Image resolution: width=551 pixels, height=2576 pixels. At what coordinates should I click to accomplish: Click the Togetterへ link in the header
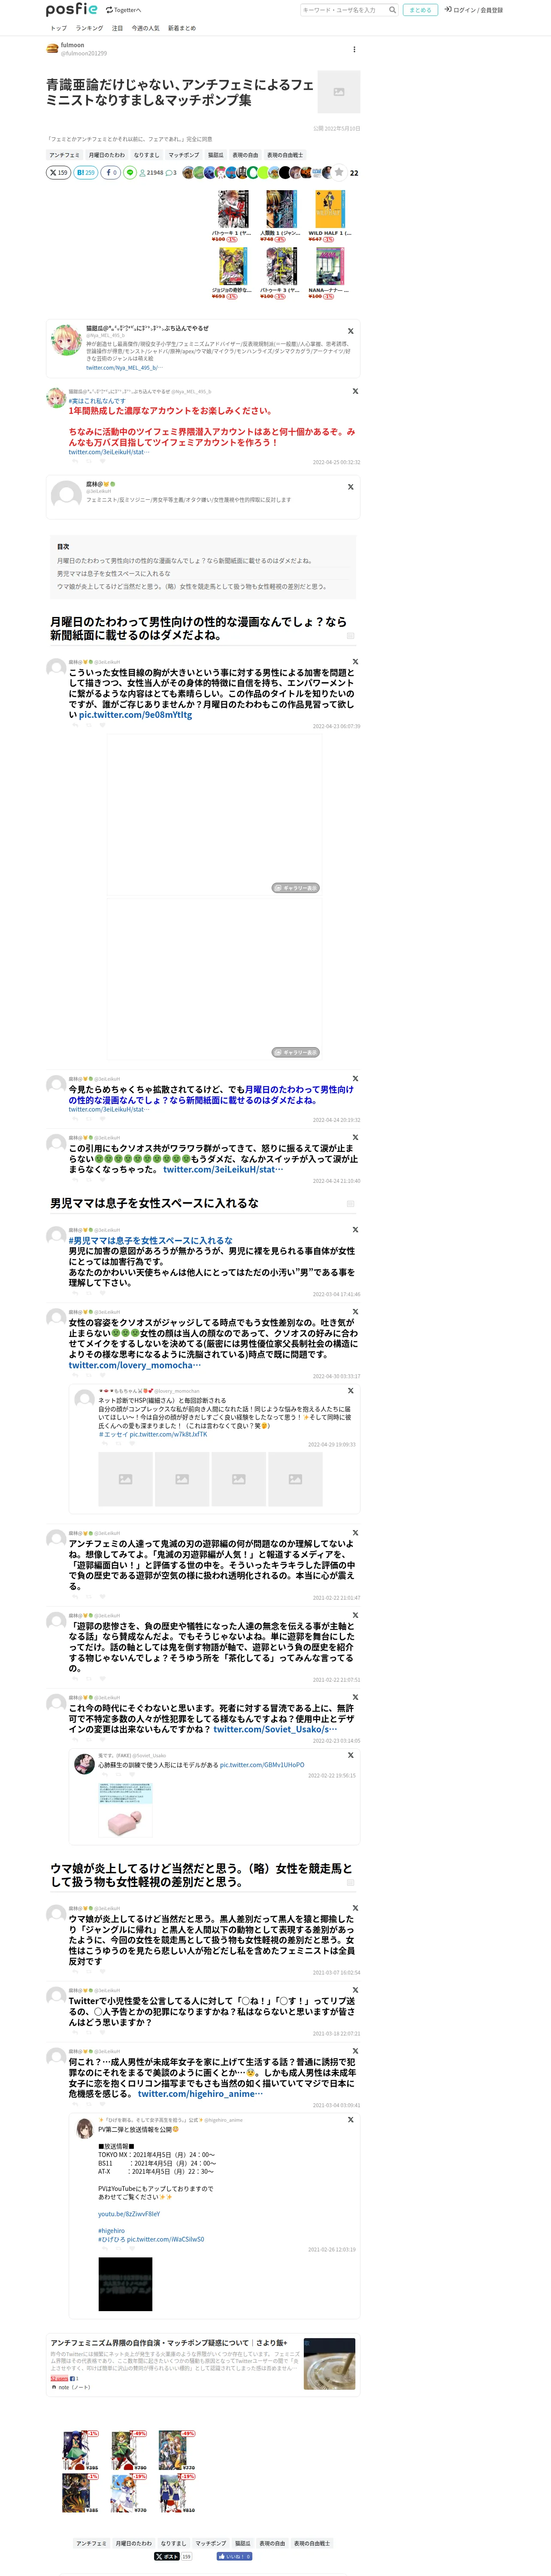(123, 10)
